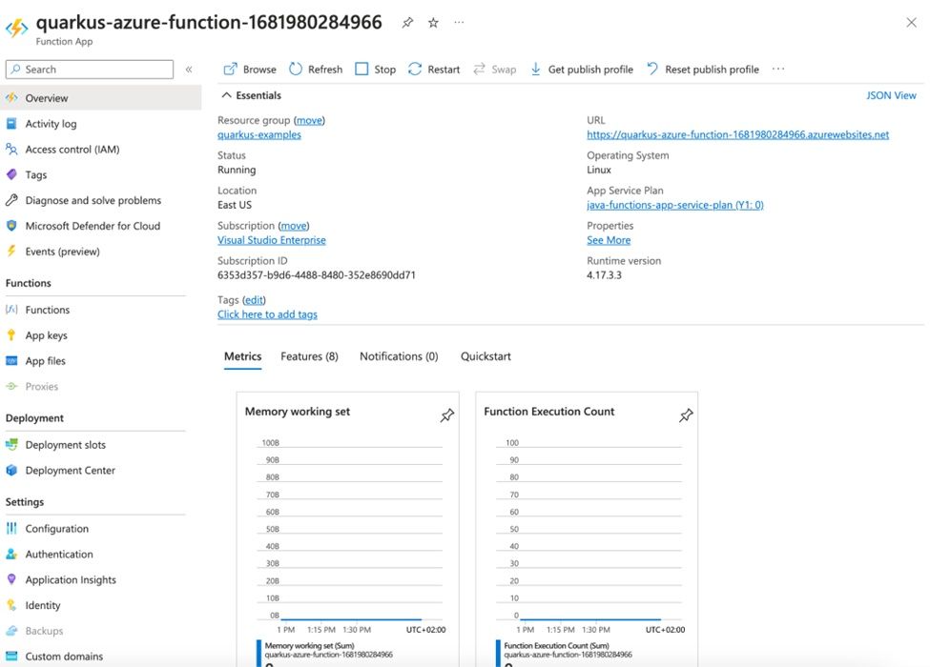Click edit link next to Tags

tap(254, 300)
